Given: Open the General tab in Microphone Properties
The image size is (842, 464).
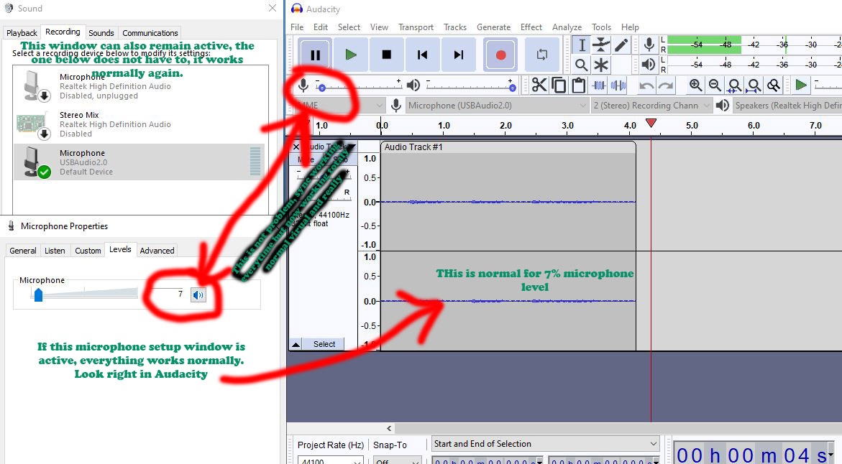Looking at the screenshot, I should pyautogui.click(x=23, y=251).
